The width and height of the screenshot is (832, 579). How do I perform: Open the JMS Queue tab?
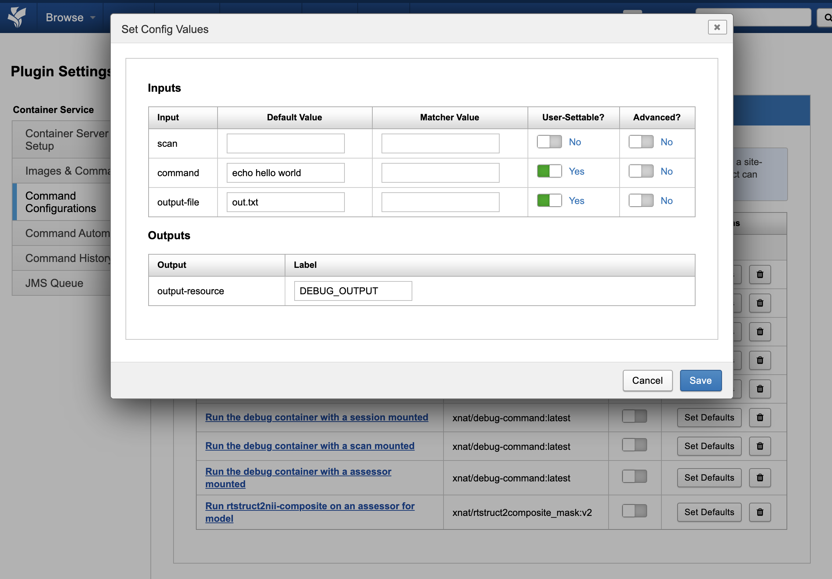[54, 283]
